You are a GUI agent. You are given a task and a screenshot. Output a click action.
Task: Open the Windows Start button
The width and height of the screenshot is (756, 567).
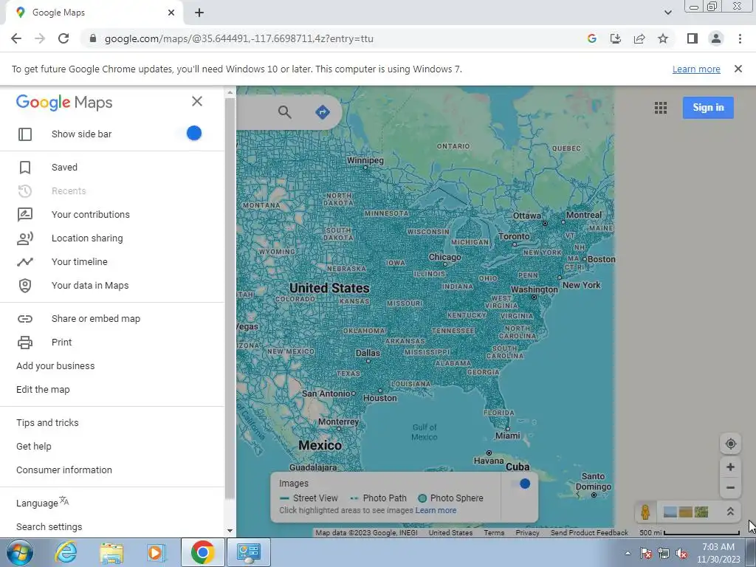pos(20,552)
